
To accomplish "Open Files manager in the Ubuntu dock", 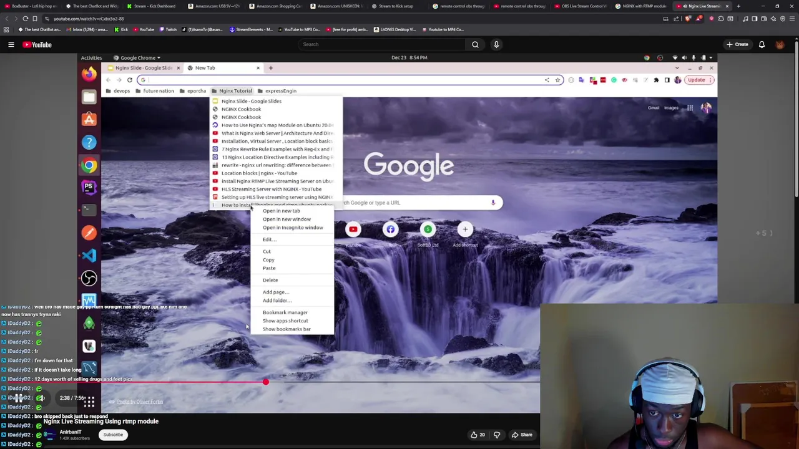I will (89, 97).
